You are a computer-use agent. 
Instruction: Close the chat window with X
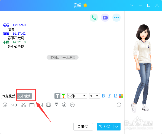coord(157,5)
